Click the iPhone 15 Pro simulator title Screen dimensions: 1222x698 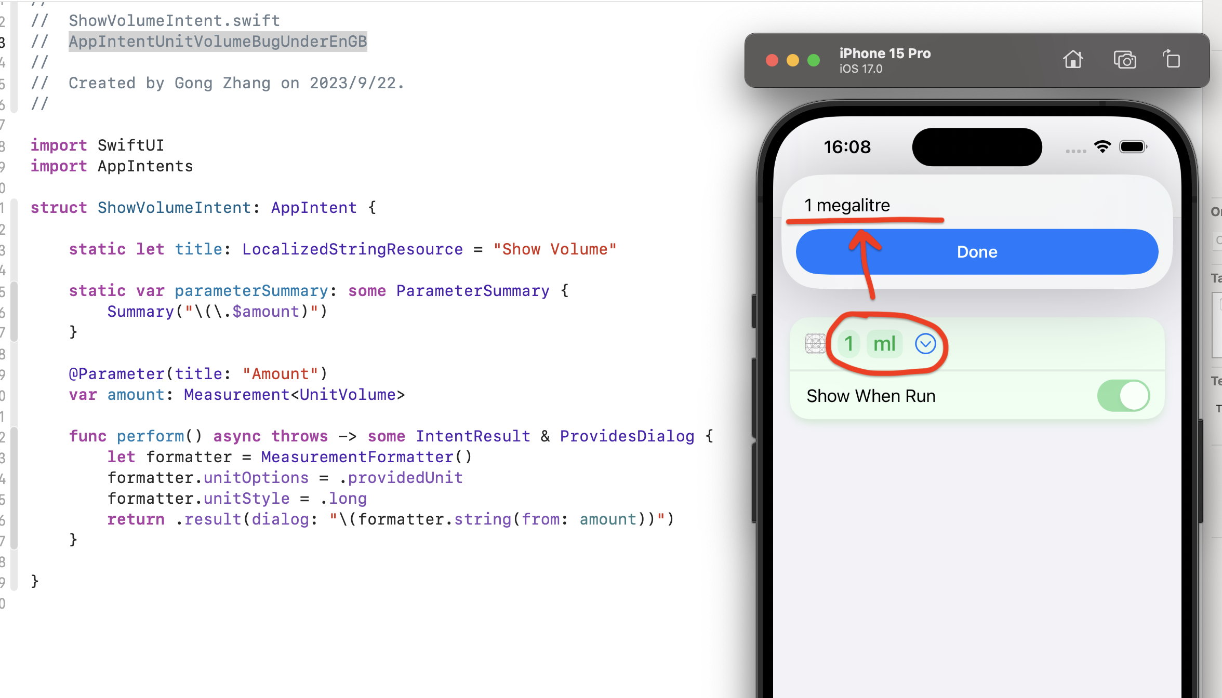click(x=885, y=53)
